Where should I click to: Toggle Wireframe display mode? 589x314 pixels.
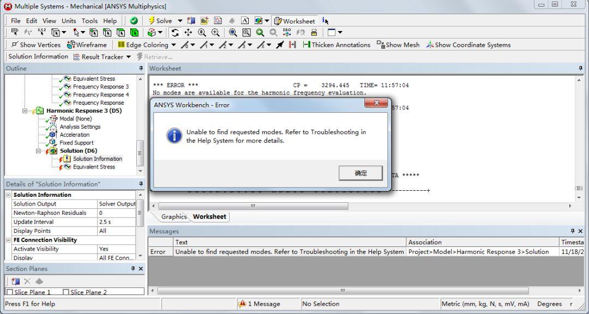(x=87, y=45)
